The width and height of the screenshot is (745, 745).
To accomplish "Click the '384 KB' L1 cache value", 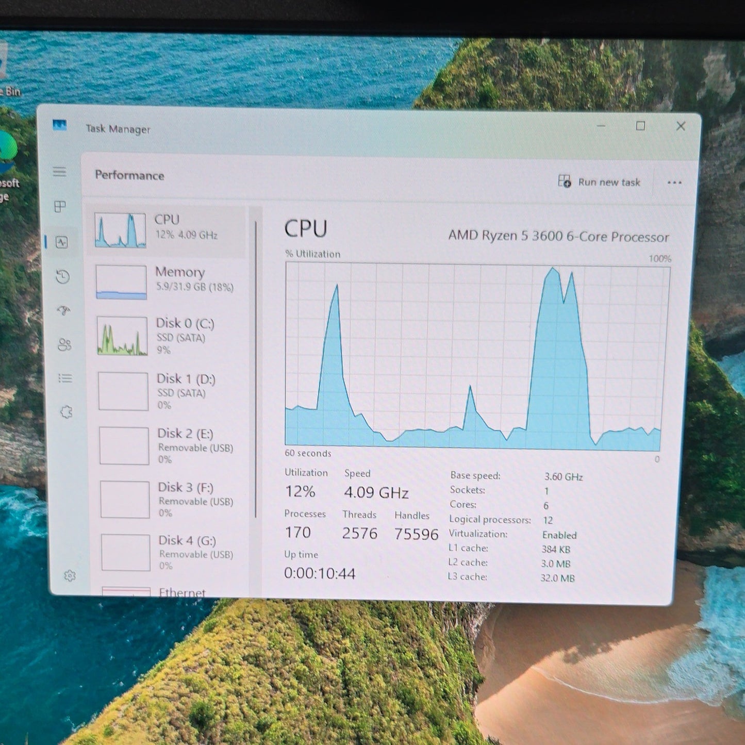I will 556,550.
